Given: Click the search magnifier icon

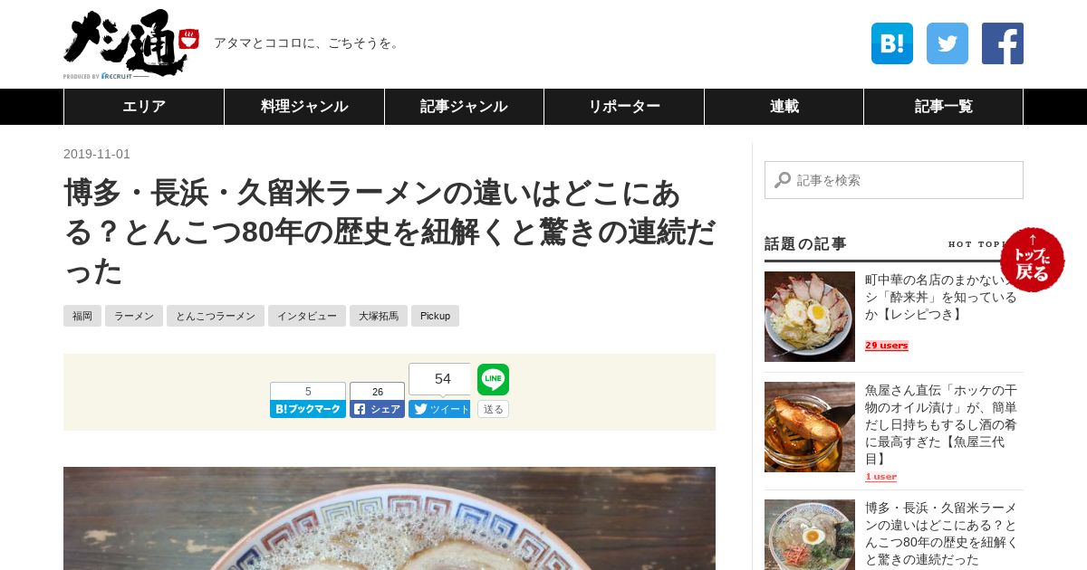Looking at the screenshot, I should [783, 180].
